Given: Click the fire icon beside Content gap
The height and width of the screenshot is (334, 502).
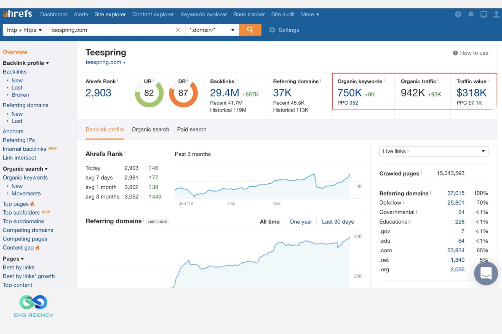Looking at the screenshot, I should click(37, 248).
